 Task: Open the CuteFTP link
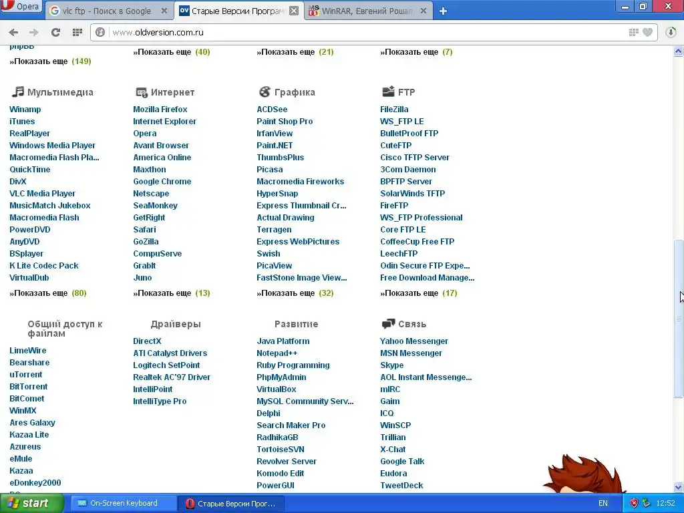(395, 145)
